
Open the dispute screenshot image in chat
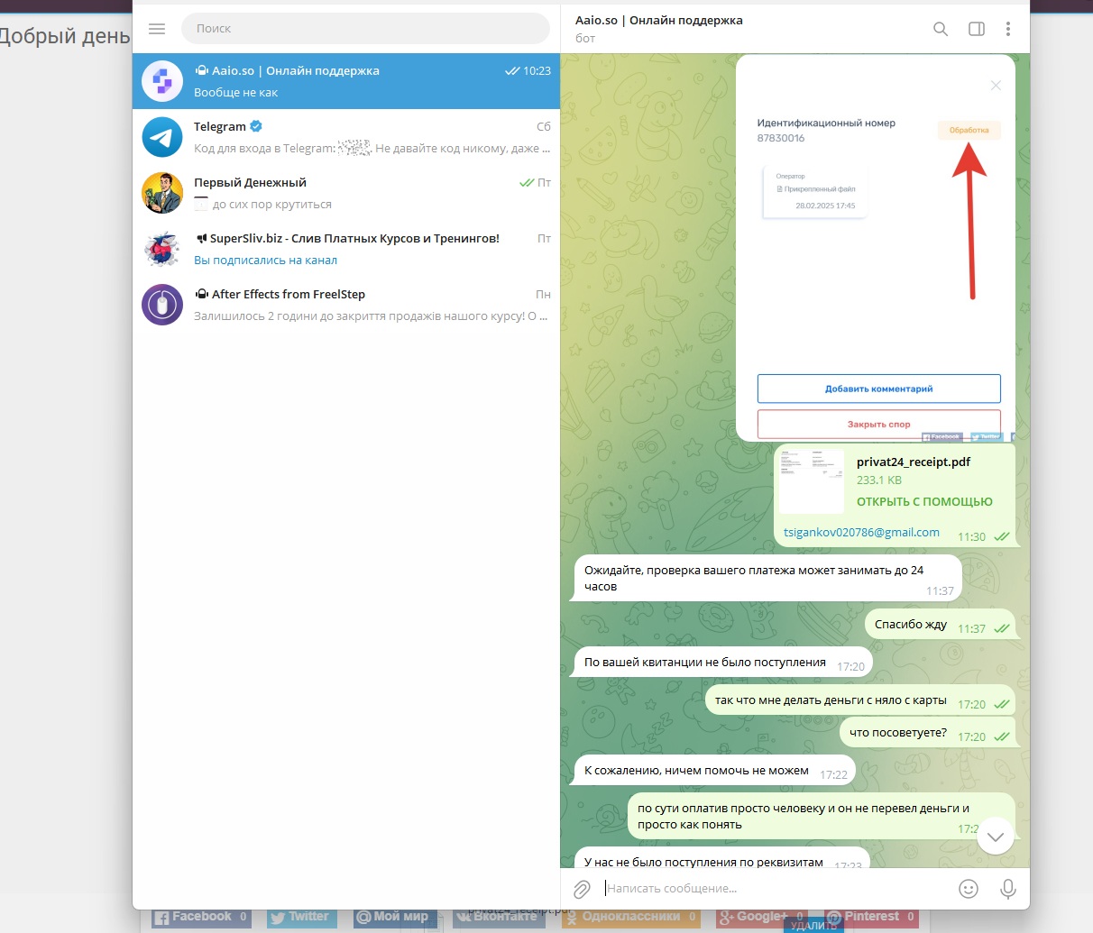click(x=876, y=248)
